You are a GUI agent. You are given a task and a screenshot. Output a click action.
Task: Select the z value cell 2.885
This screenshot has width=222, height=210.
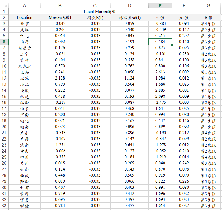[160, 90]
